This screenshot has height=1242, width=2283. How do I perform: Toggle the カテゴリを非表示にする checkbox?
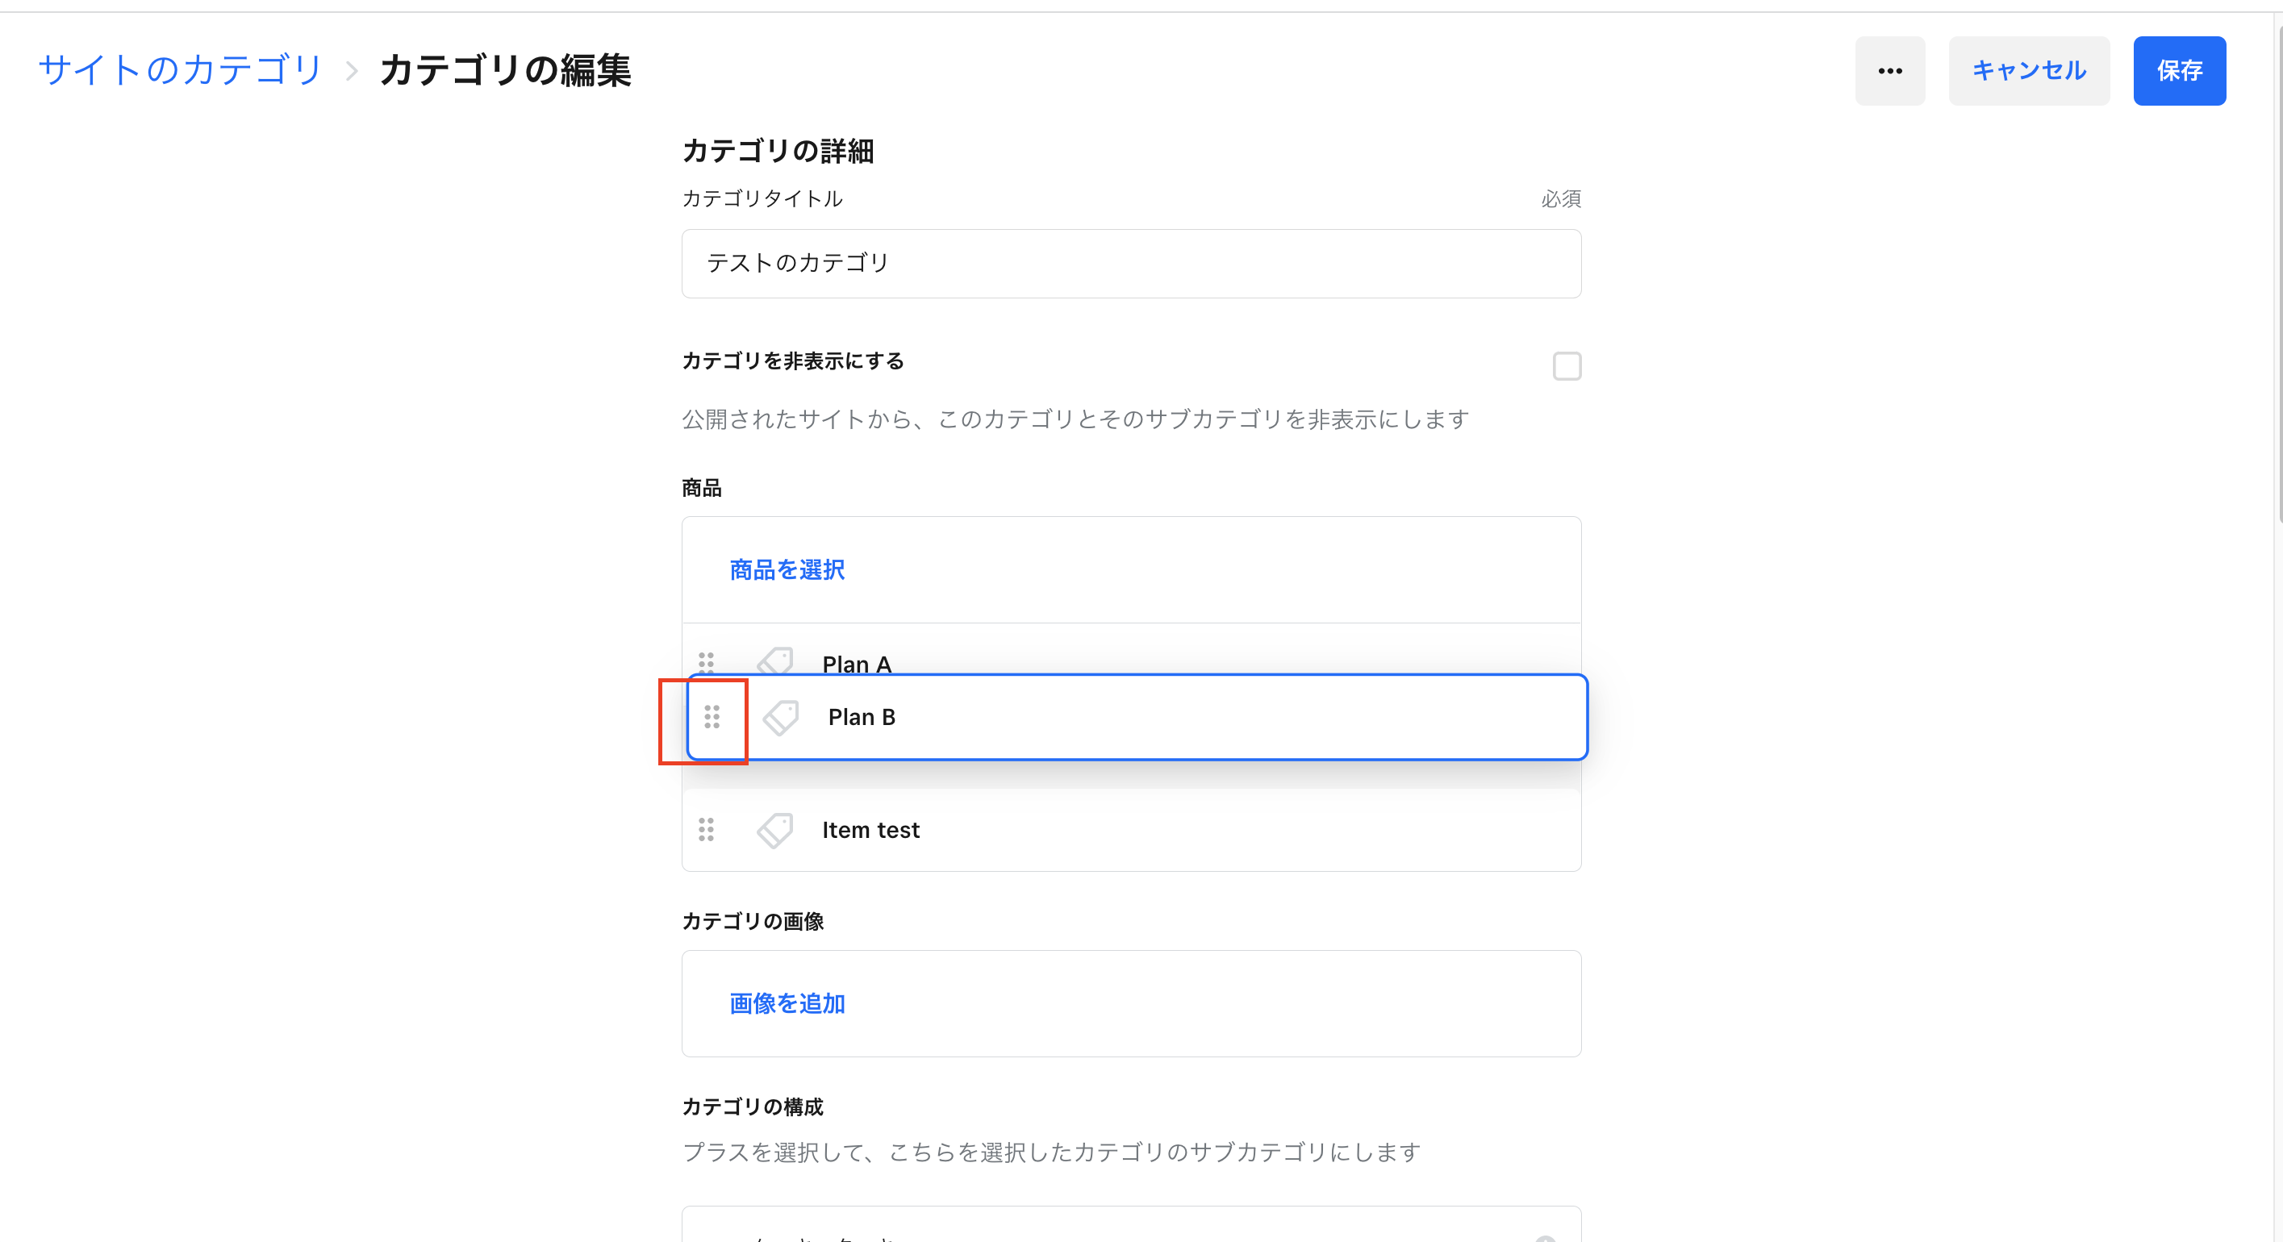(1566, 366)
